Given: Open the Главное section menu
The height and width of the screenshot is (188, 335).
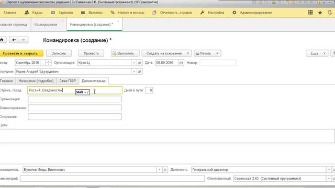Looking at the screenshot, I should 10,13.
